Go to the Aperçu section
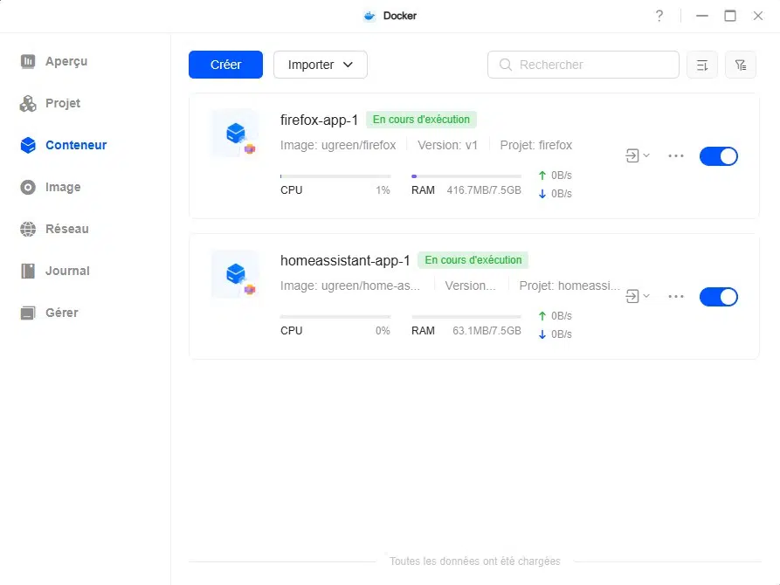This screenshot has width=780, height=585. click(66, 61)
